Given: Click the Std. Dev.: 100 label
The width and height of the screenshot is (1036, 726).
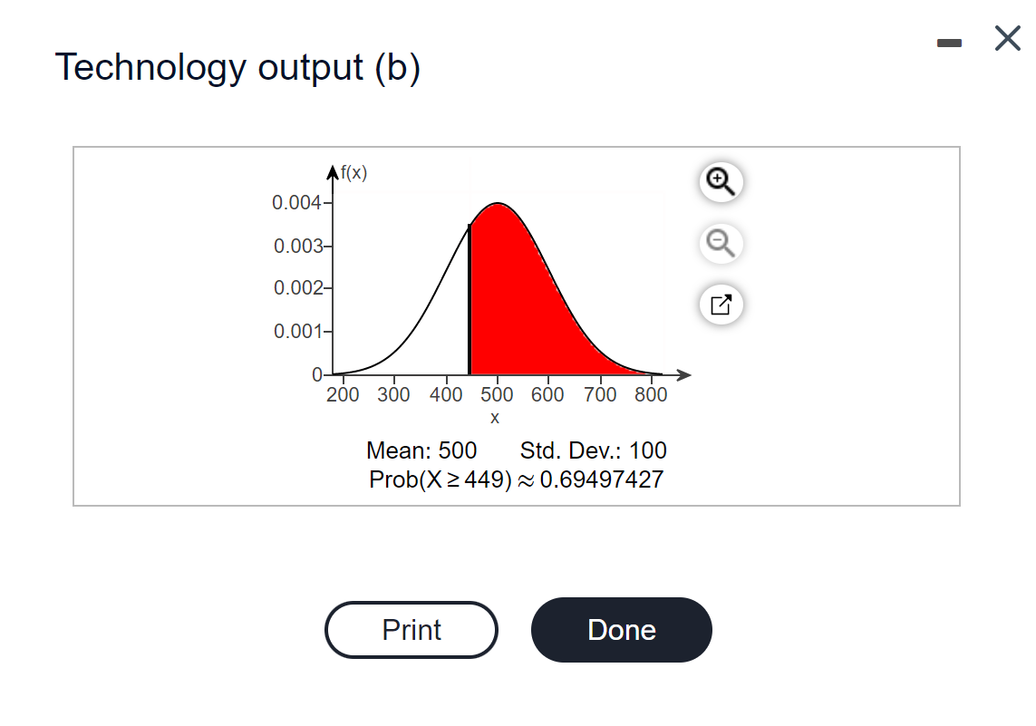Looking at the screenshot, I should tap(593, 450).
